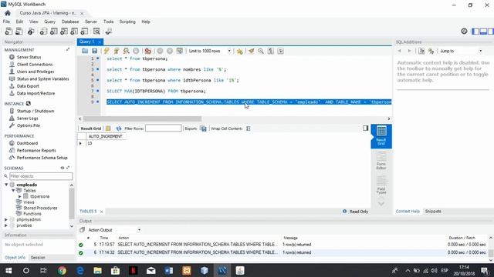Open a script file in the editor

[x=85, y=51]
